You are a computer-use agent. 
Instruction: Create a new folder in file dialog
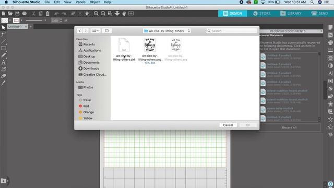pos(107,31)
